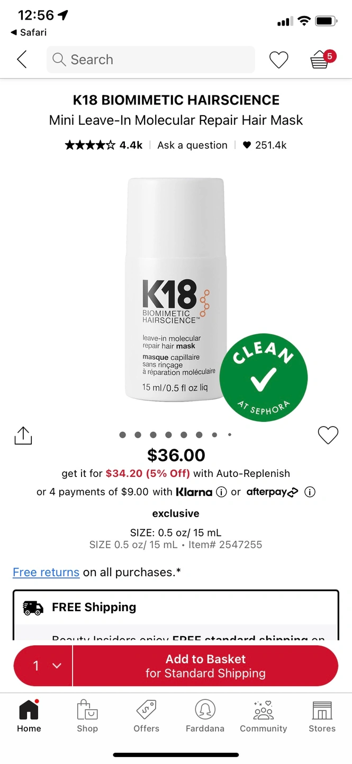Open loves list heart in header
Viewport: 352px width, 764px height.
278,60
